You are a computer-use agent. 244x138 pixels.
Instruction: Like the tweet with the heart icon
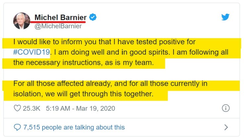[x=17, y=108]
